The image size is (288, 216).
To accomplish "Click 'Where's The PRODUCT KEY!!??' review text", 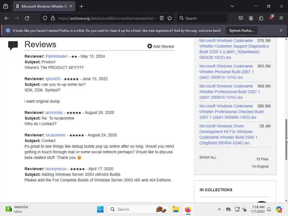I will (x=54, y=67).
